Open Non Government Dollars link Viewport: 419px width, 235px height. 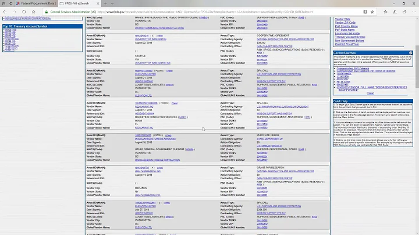pos(349,41)
